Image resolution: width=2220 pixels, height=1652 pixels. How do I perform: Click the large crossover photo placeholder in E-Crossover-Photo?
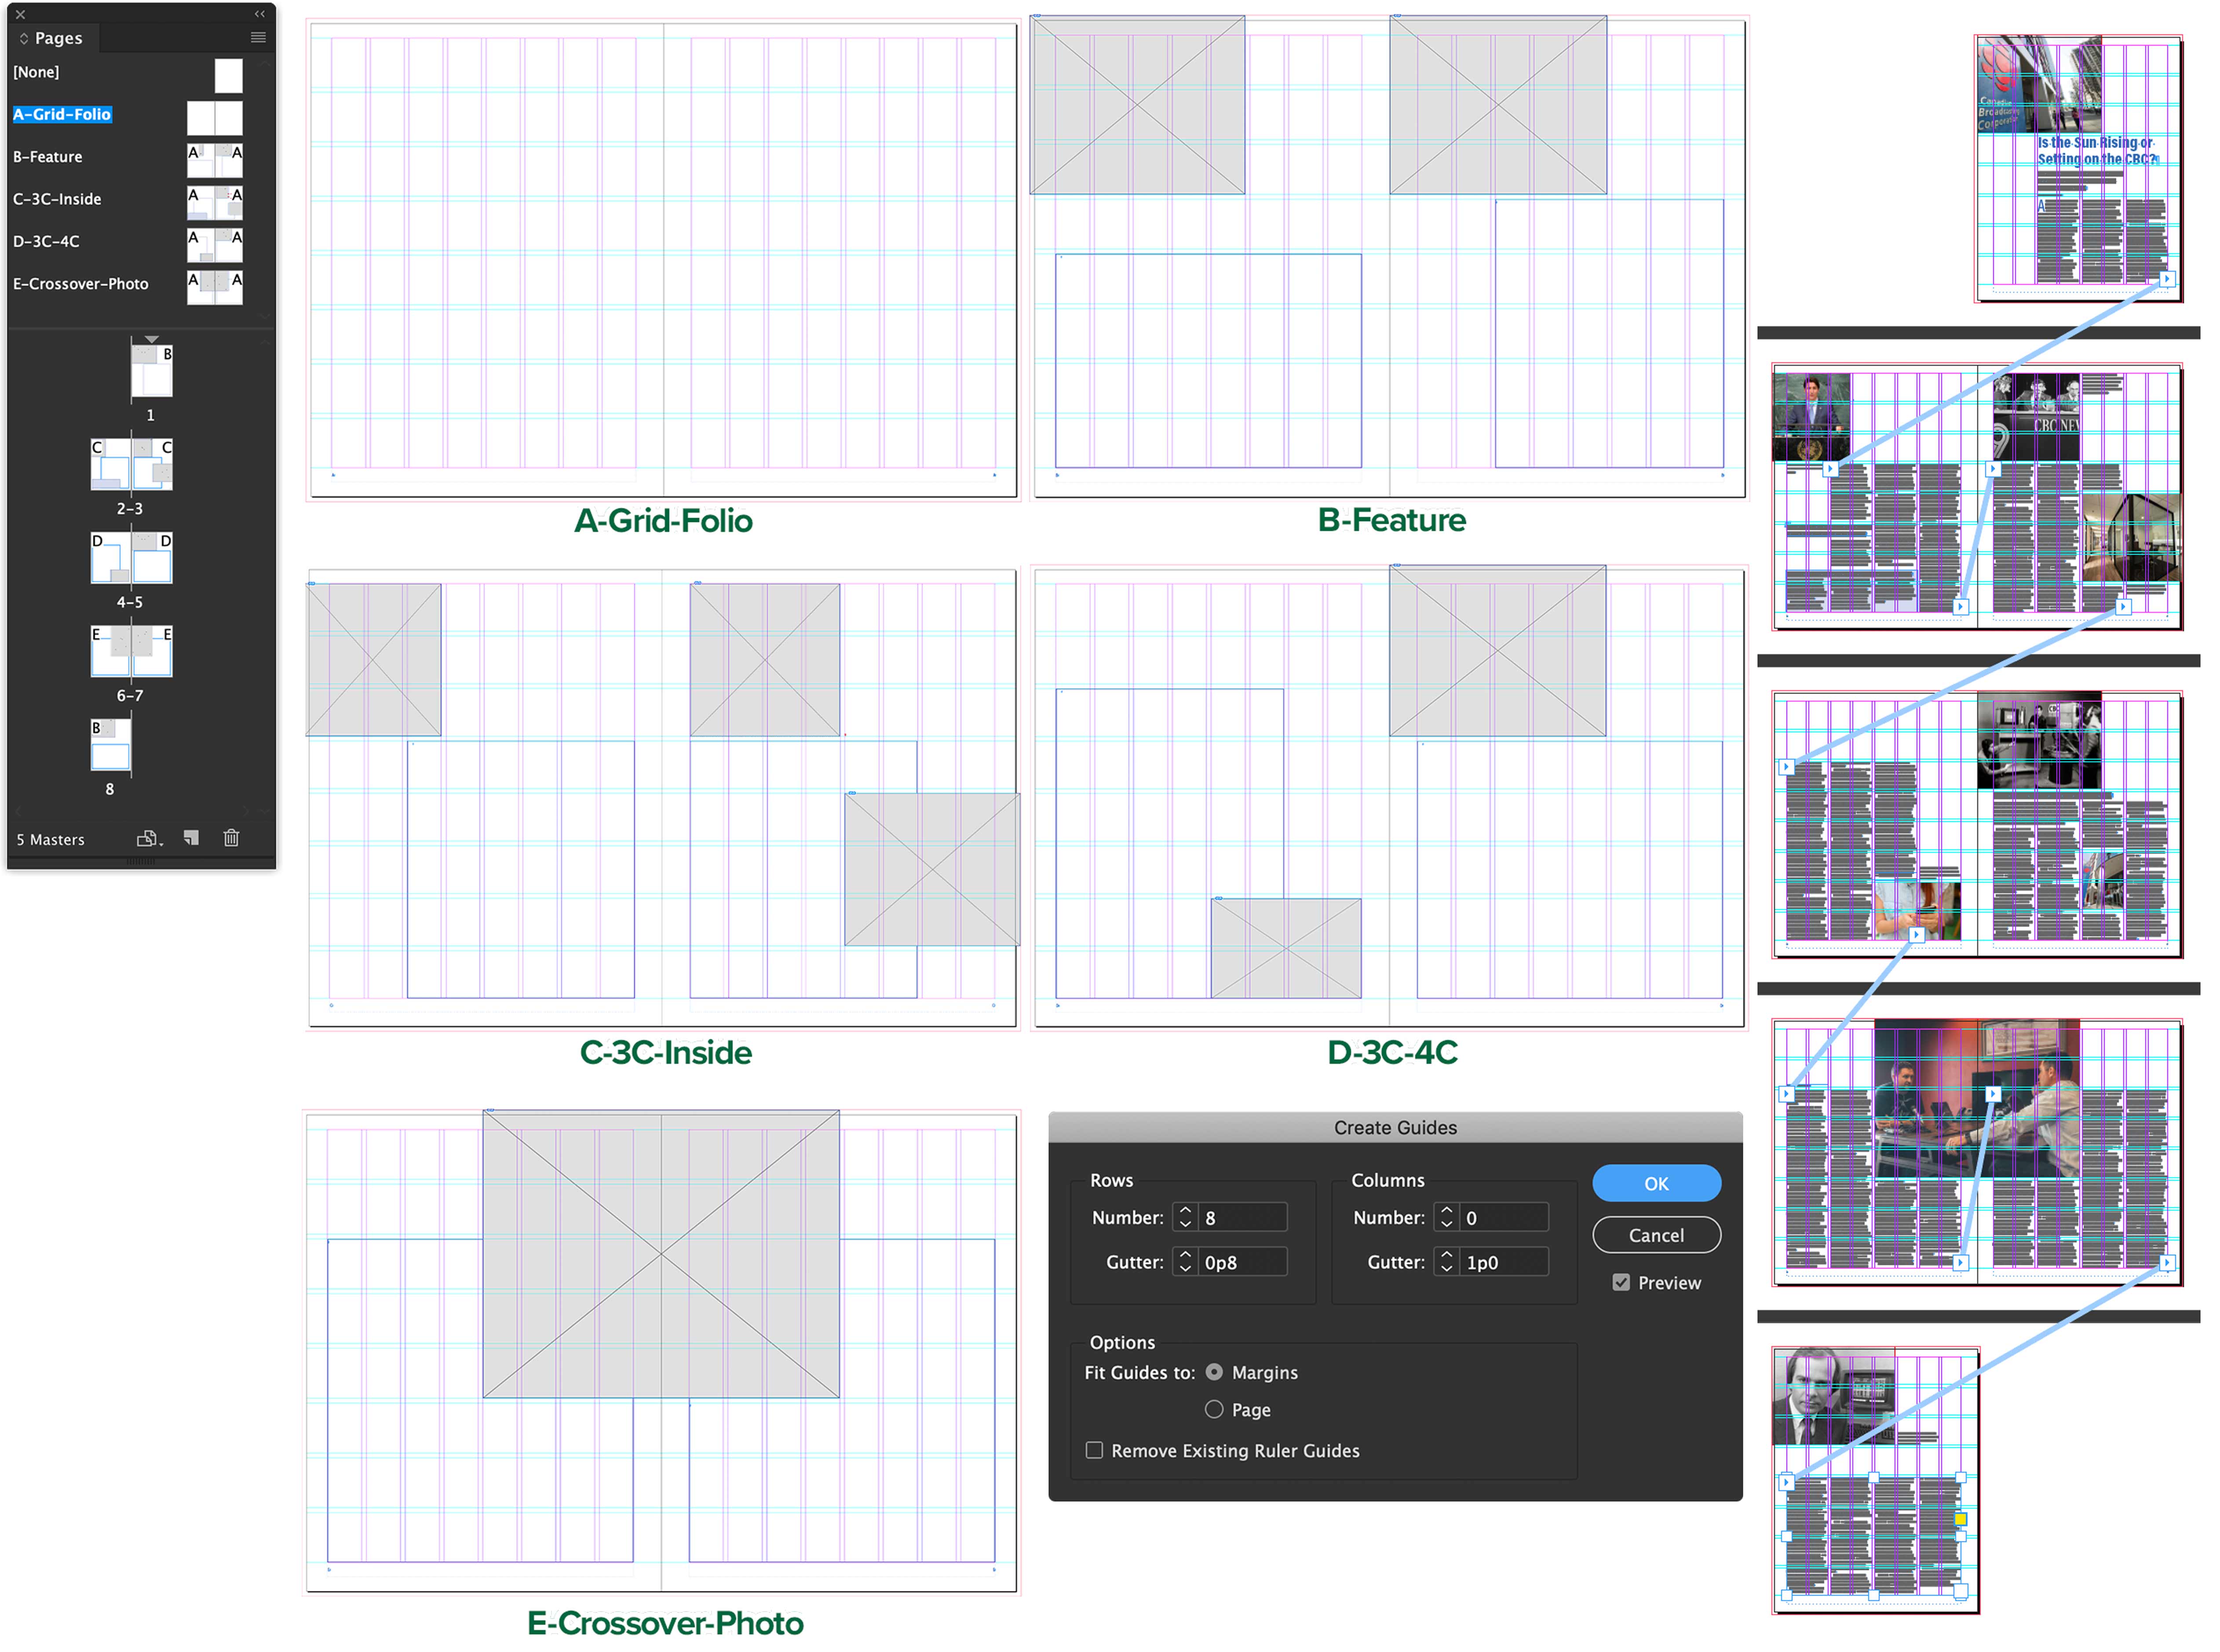(x=661, y=1254)
